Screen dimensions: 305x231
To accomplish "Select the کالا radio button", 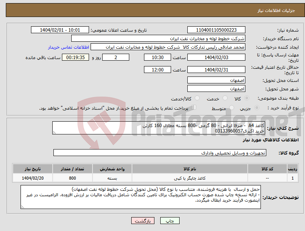I will [247, 98].
